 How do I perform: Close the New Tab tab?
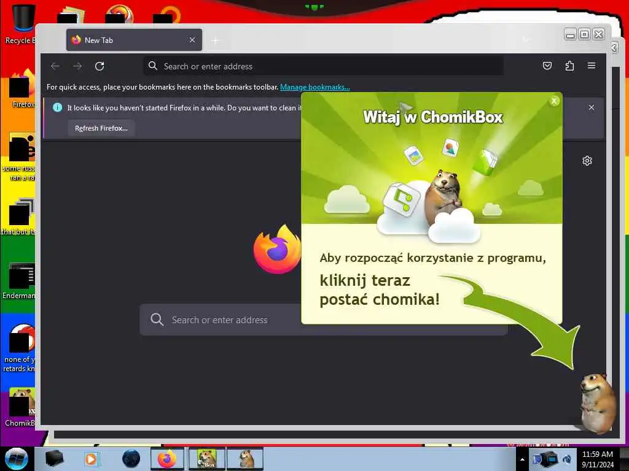[x=192, y=40]
